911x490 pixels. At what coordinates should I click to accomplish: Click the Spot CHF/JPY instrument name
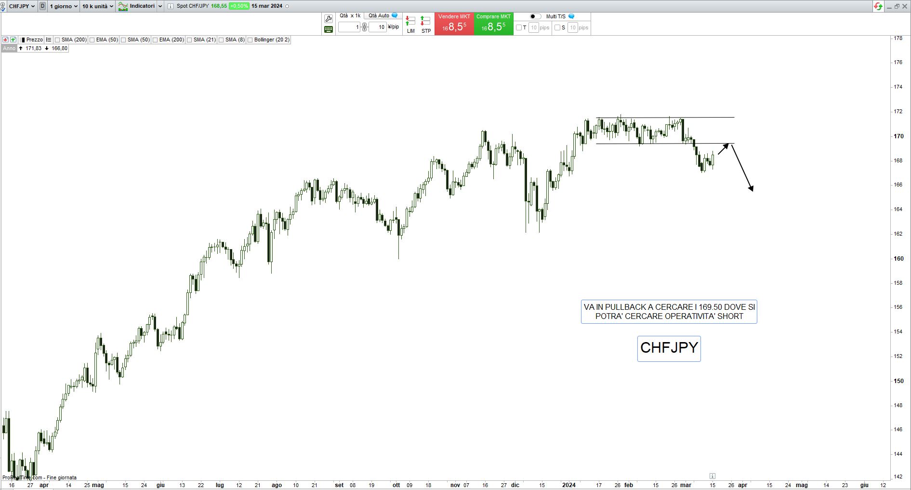point(192,6)
